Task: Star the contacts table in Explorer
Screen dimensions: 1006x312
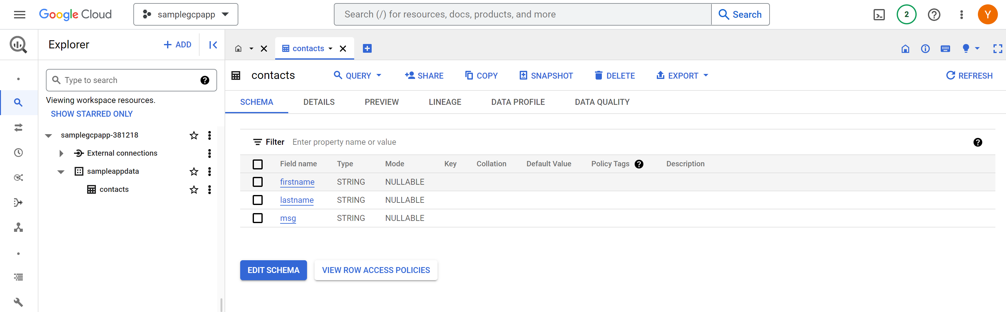Action: point(194,190)
